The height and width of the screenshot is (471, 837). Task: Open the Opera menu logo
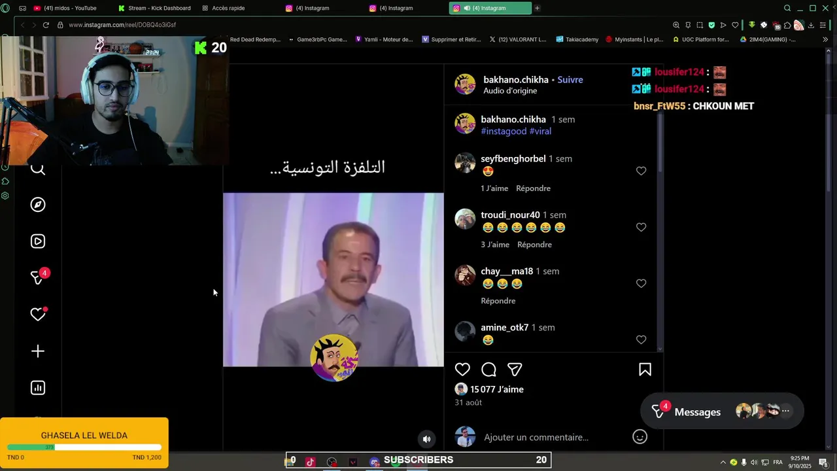click(5, 8)
